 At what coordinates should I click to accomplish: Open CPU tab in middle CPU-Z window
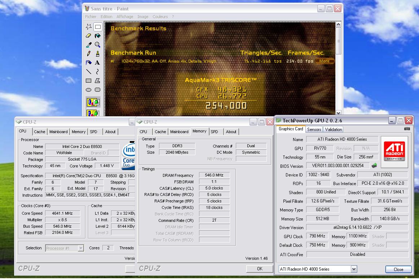point(143,132)
